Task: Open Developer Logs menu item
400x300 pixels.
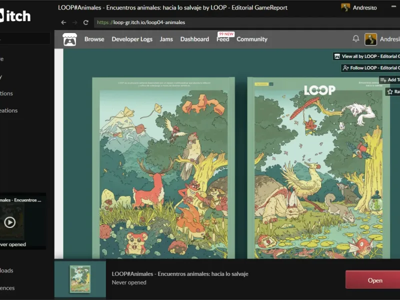Action: [x=132, y=39]
